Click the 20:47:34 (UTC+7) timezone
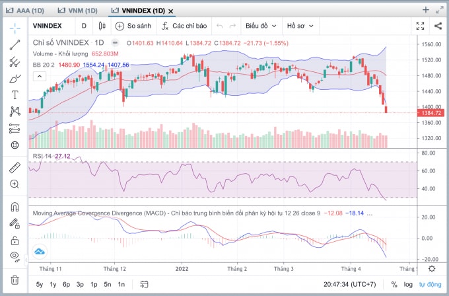449x296 pixels. [x=350, y=285]
